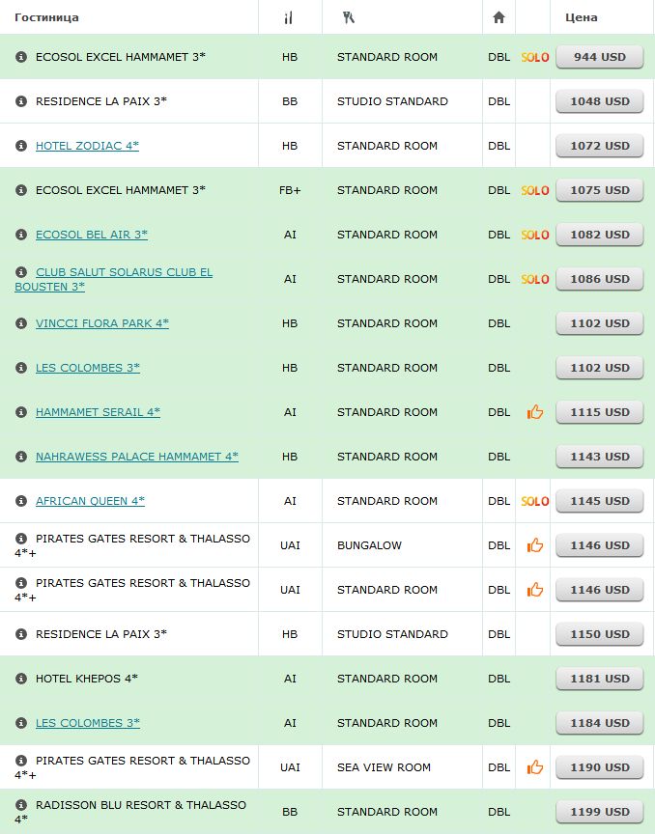655x834 pixels.
Task: Click FB+ meal plan cell
Action: [290, 190]
